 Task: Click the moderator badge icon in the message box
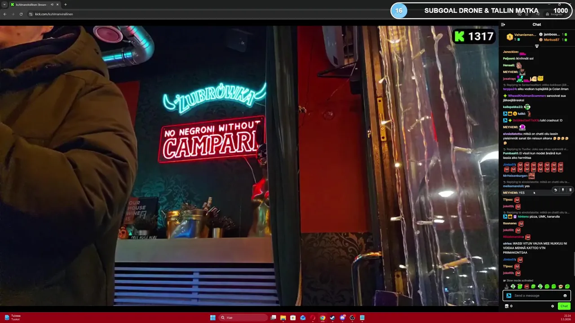[x=509, y=296]
